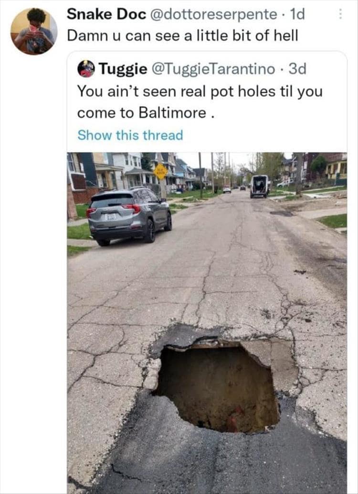Click the 1d tweet timestamp
358x494 pixels.
297,14
